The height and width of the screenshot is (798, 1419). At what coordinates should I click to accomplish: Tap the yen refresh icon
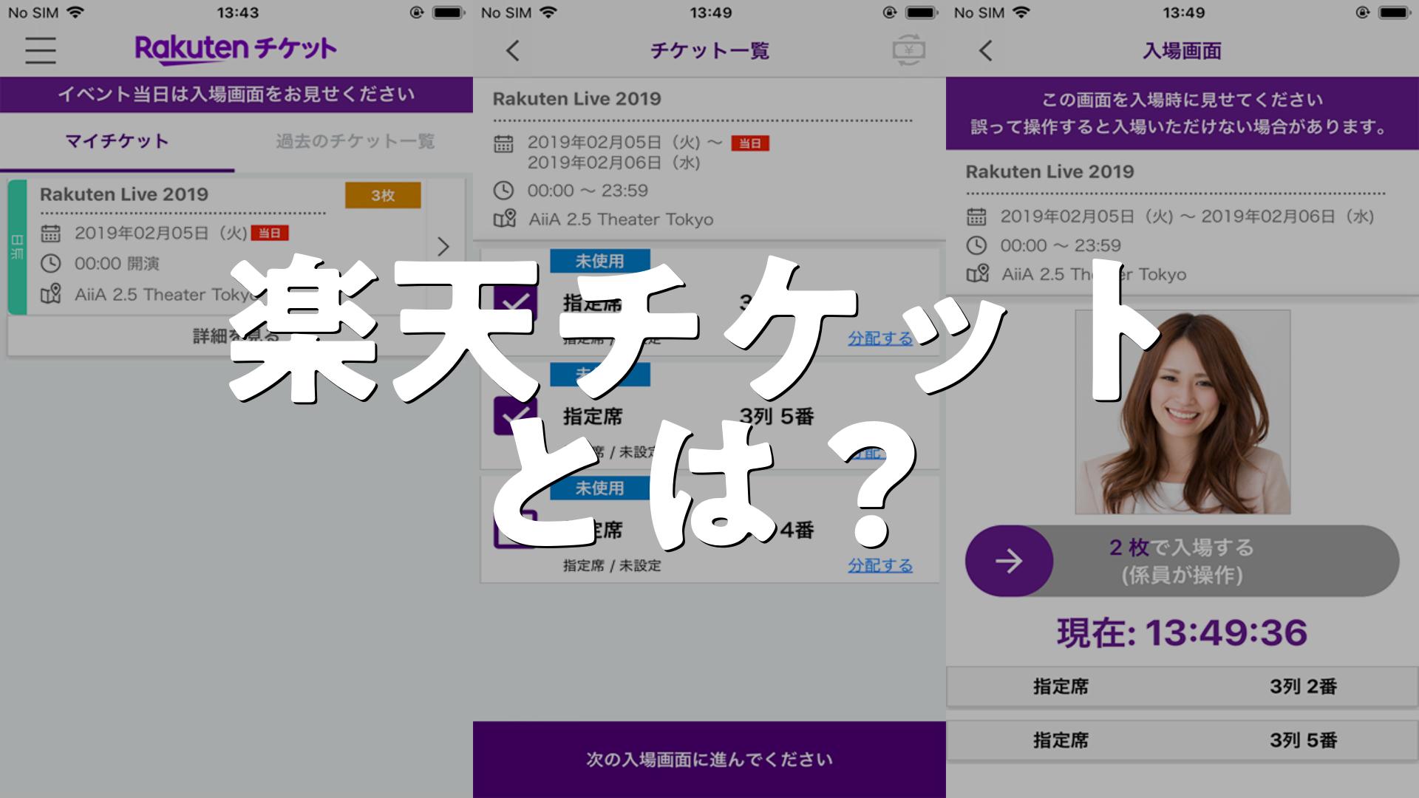coord(908,50)
